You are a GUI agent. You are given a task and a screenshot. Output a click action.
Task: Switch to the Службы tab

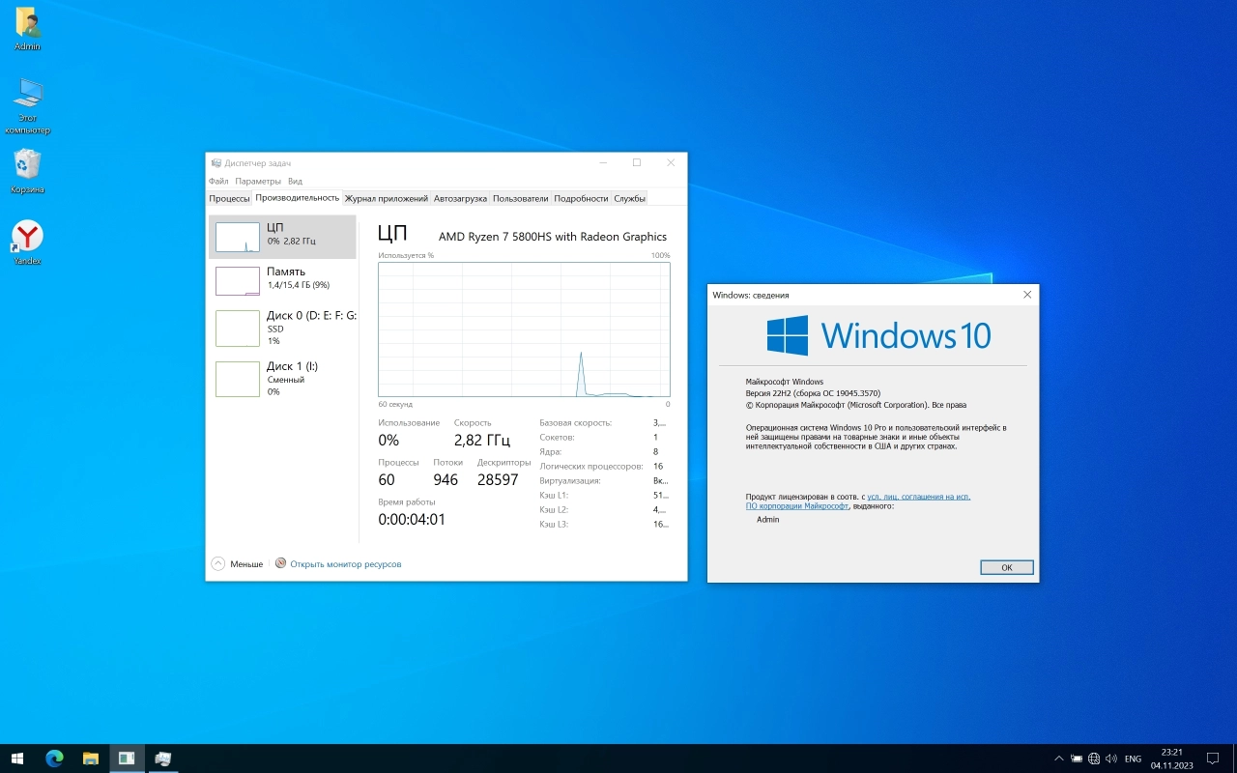tap(629, 198)
